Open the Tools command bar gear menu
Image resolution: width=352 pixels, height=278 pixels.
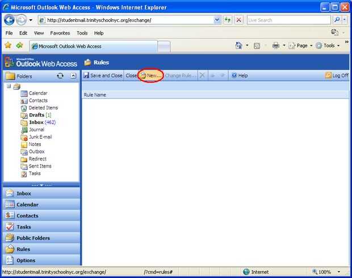[x=328, y=46]
